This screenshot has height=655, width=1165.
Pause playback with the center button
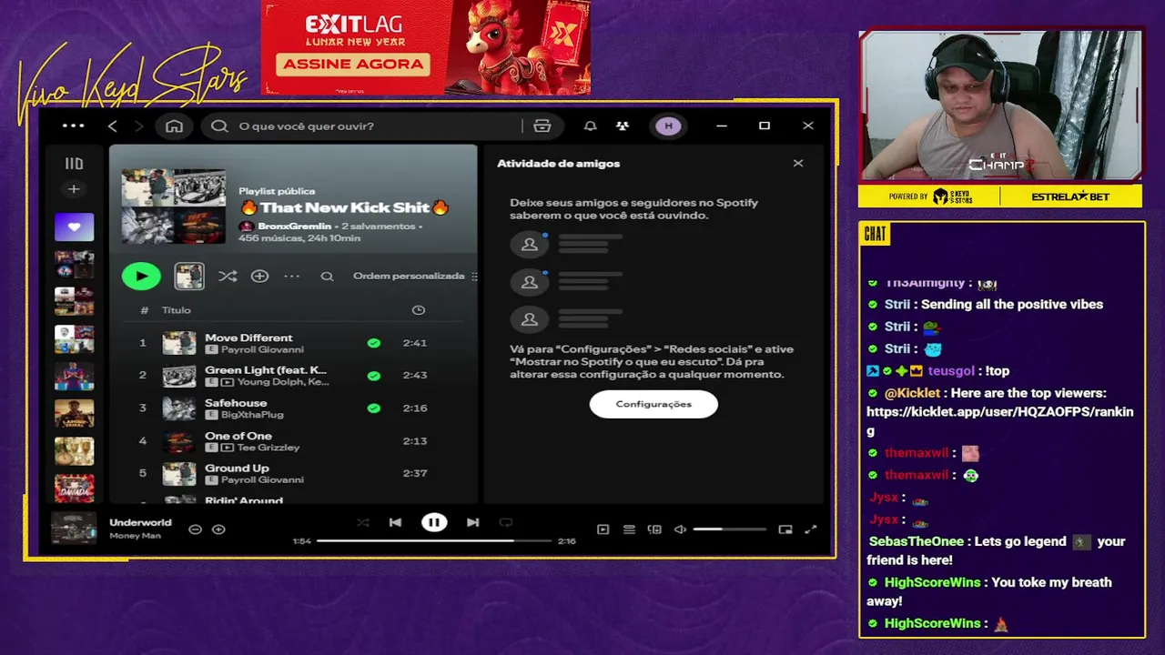[434, 522]
